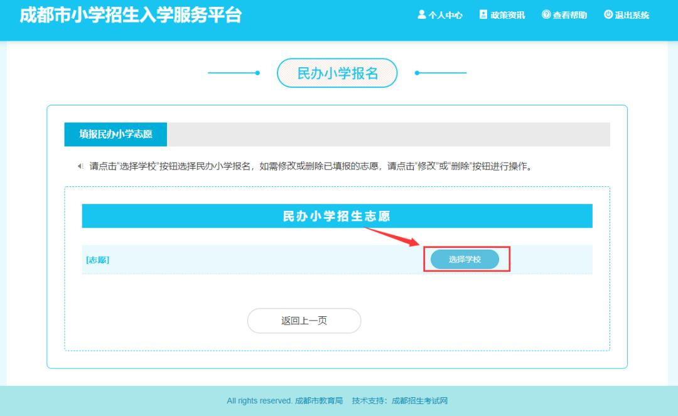
Task: Click the 民办小学报名 step indicator pill
Action: coord(339,73)
